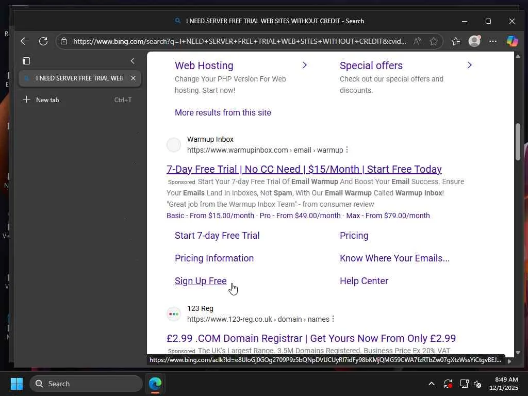
Task: Open the Favorites list icon
Action: point(456,41)
